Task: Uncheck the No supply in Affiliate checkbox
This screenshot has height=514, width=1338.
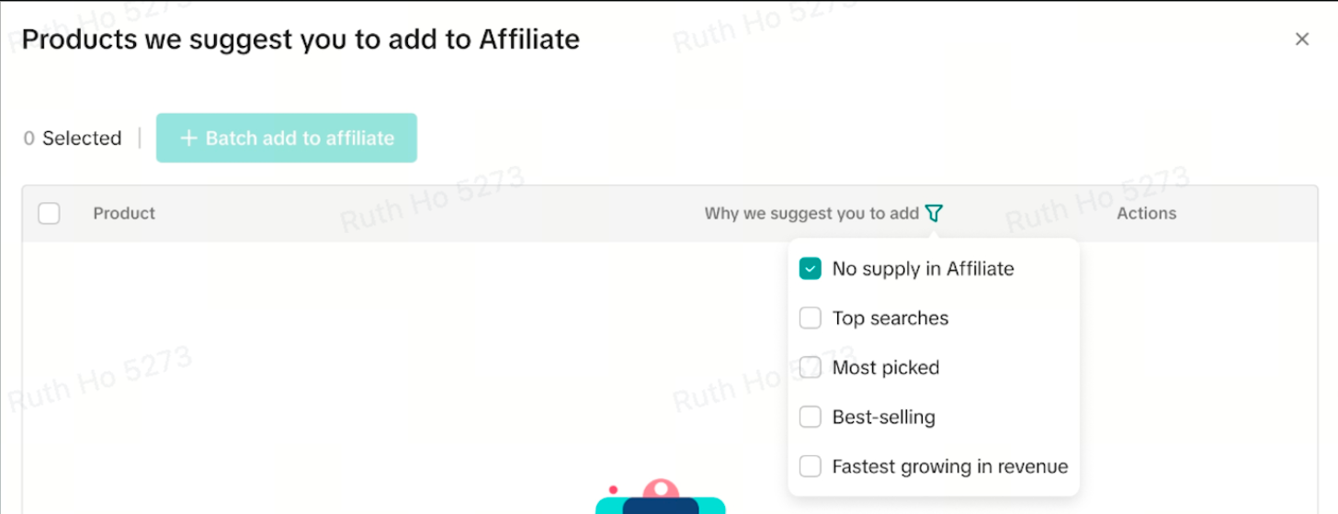Action: (x=810, y=269)
